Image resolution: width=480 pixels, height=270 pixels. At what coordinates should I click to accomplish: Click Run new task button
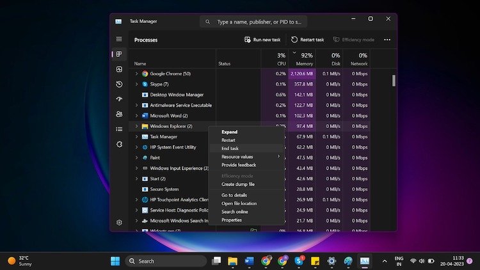(262, 40)
